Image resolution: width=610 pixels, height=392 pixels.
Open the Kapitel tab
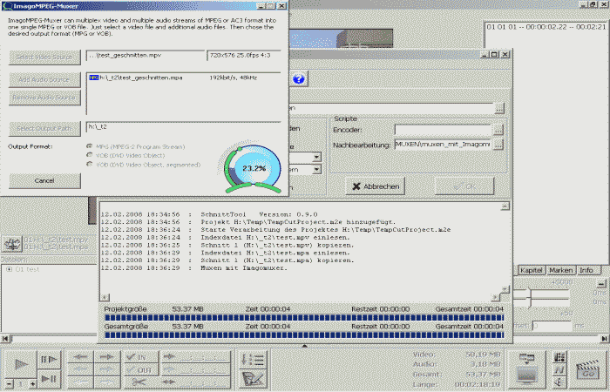532,270
